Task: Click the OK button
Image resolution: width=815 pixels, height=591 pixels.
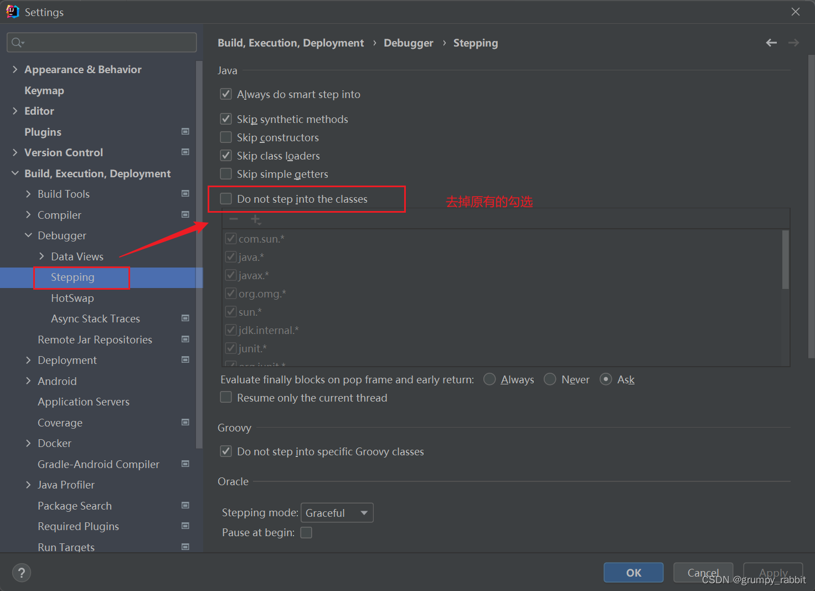Action: tap(633, 573)
